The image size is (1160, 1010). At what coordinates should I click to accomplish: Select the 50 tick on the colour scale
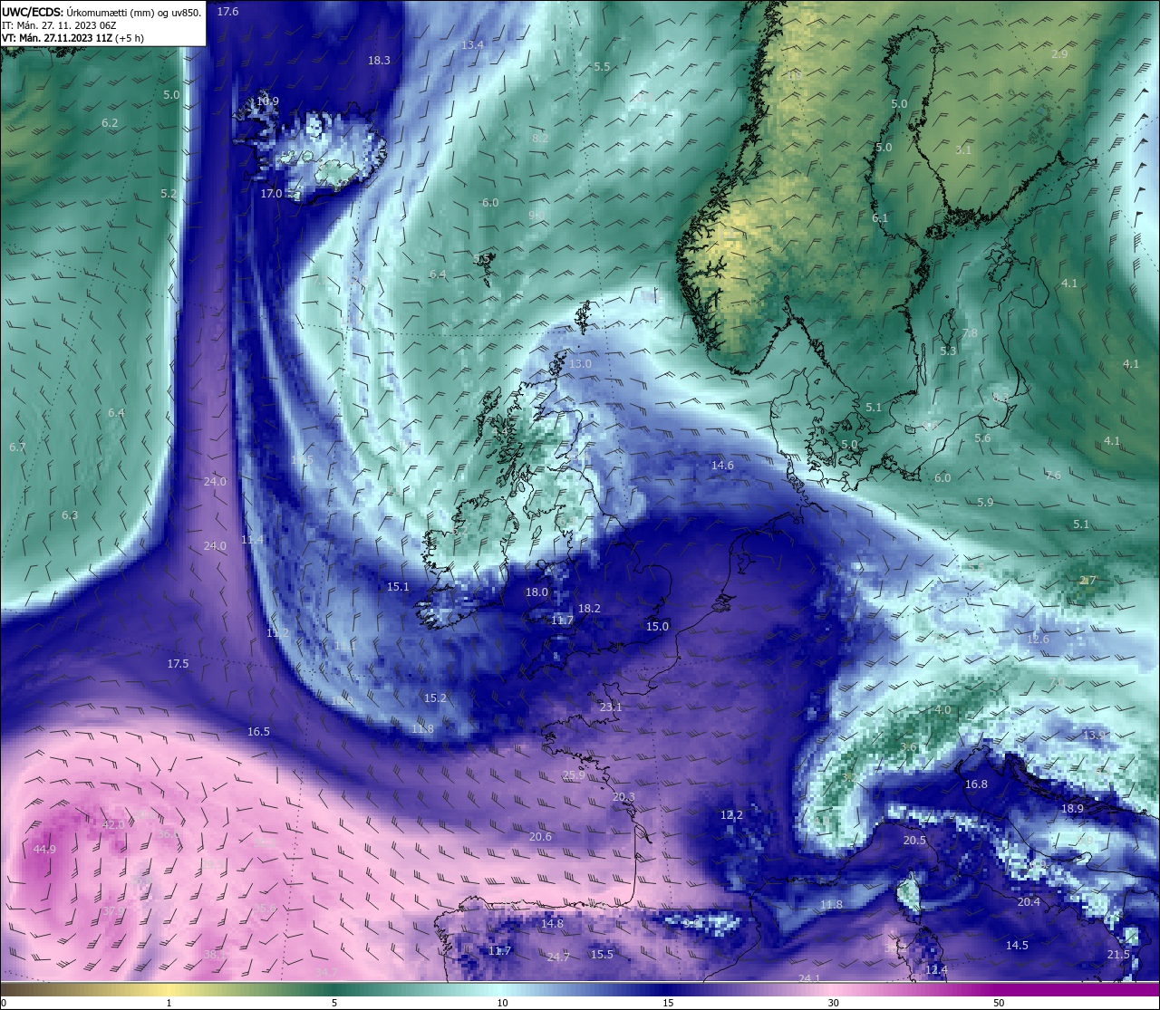click(x=999, y=1003)
